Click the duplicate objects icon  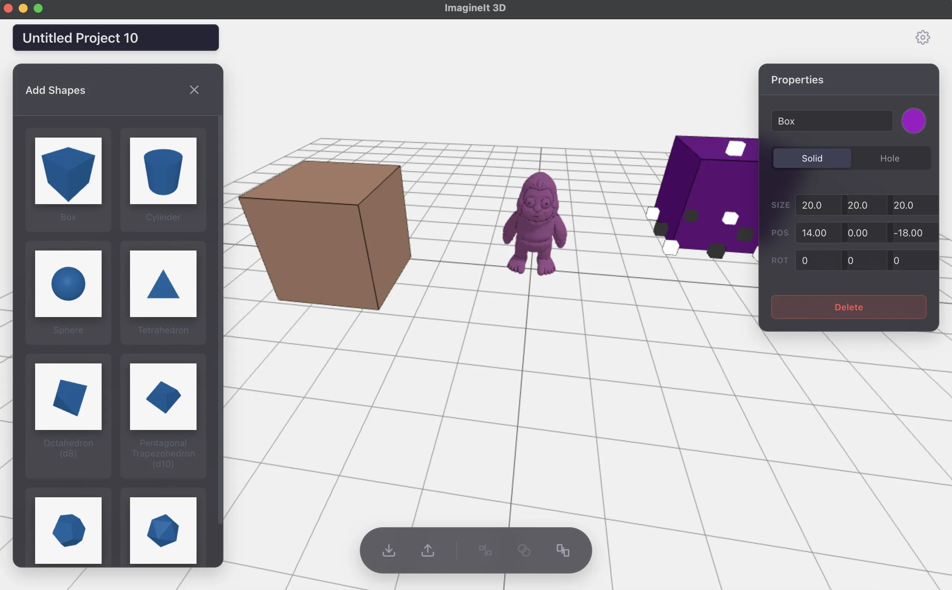pos(563,550)
